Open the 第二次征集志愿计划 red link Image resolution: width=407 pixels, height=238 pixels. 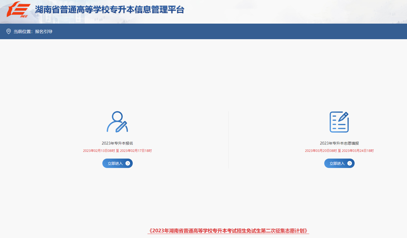[x=228, y=231]
